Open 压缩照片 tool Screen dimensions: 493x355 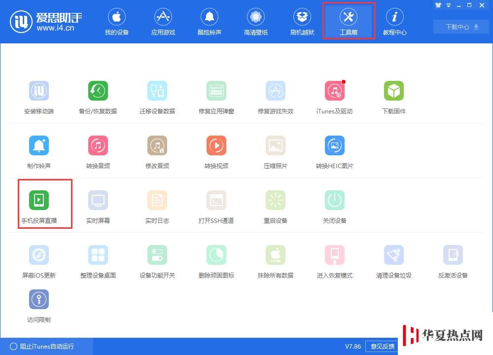276,152
